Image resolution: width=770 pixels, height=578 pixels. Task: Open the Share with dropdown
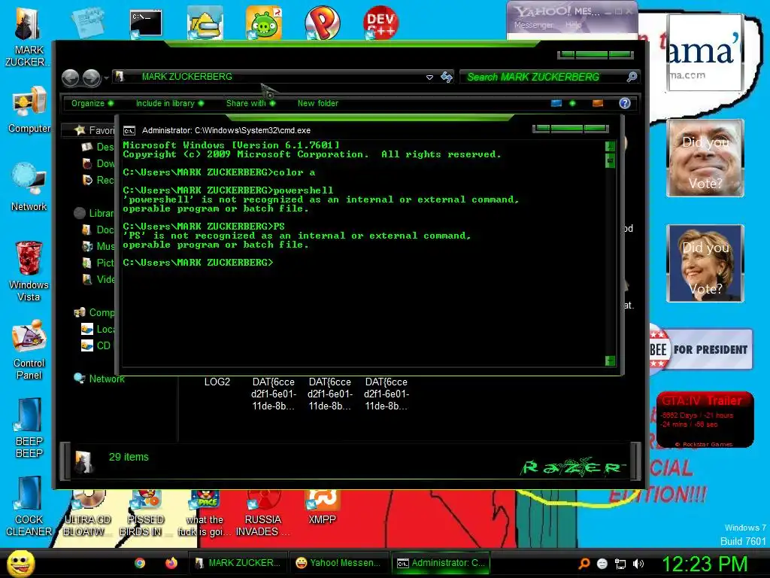pos(250,103)
